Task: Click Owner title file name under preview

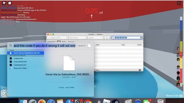Action: 68,74
